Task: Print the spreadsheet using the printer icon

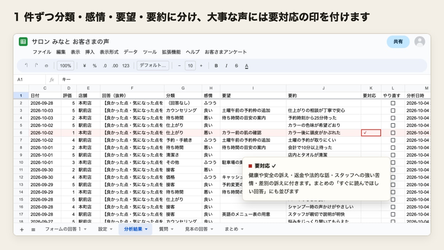Action: (x=46, y=66)
